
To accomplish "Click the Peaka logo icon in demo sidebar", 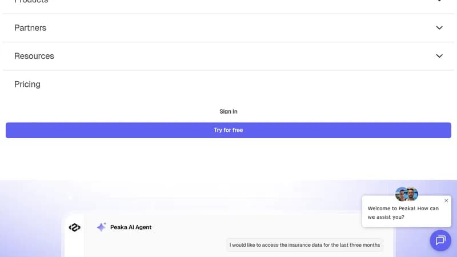I will [75, 227].
